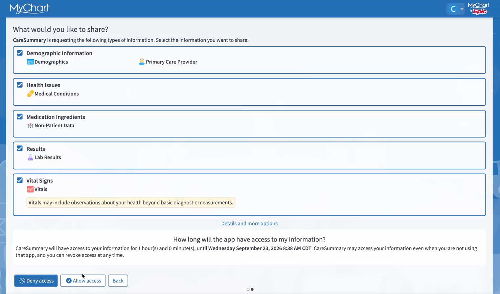
Task: Click the first page indicator dot
Action: (248, 289)
